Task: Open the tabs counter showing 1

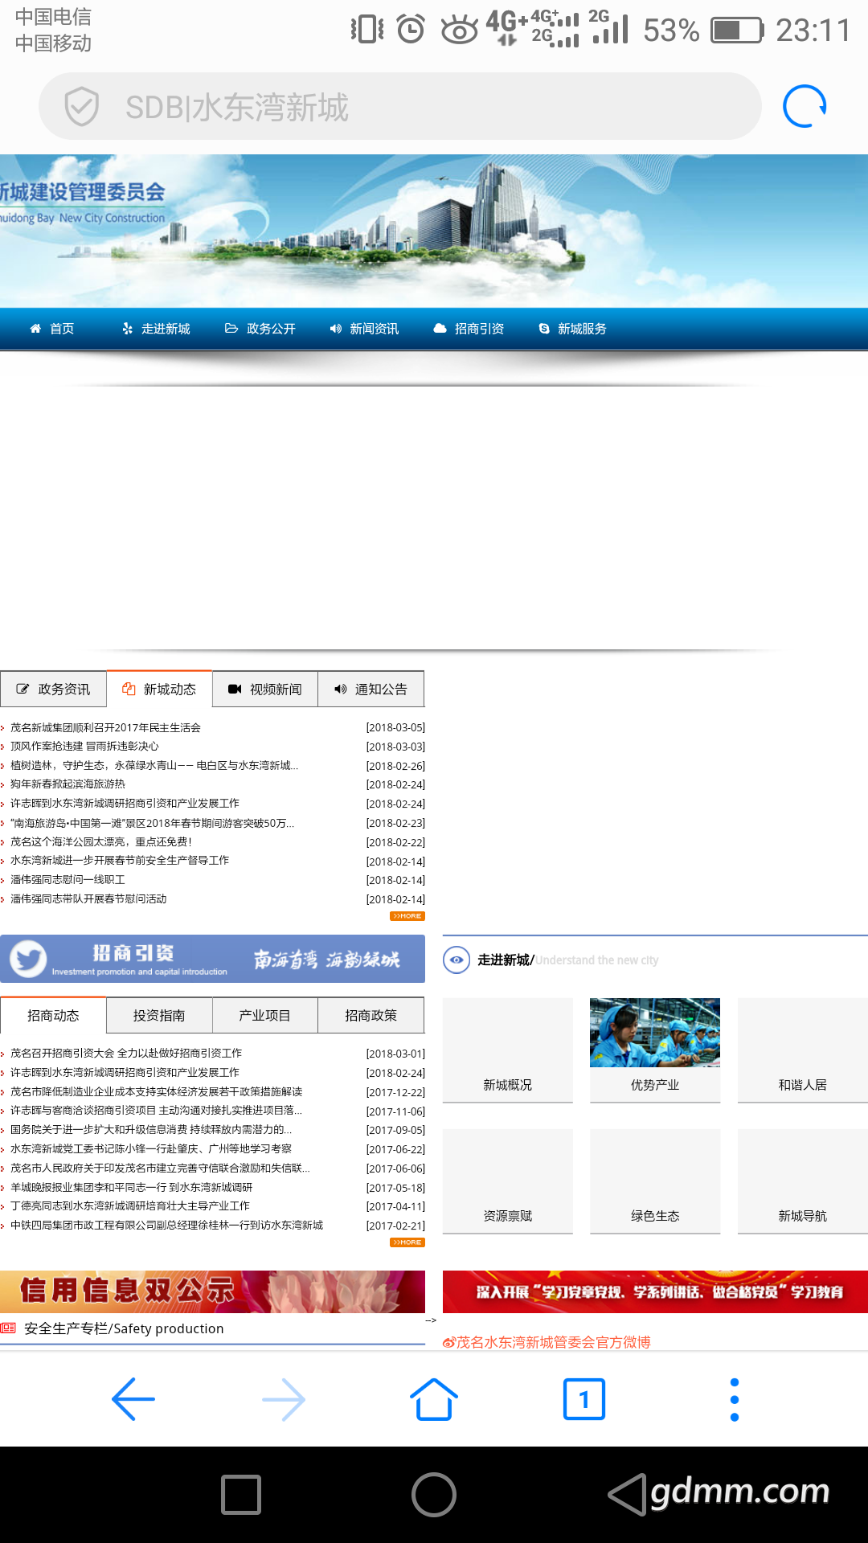Action: point(584,1399)
